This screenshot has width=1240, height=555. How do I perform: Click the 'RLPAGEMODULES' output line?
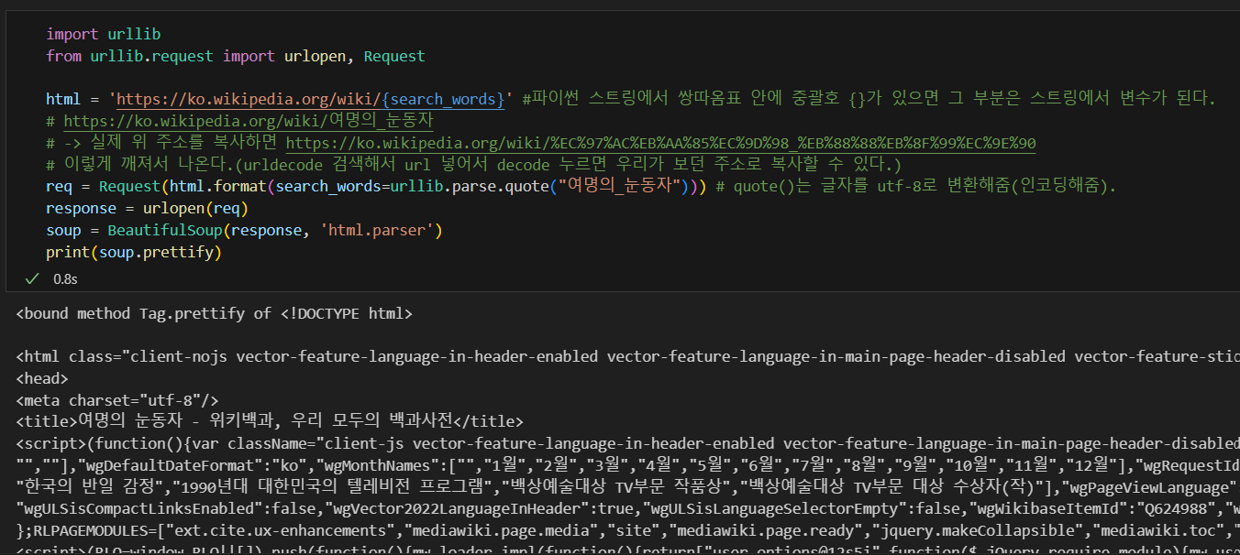coord(627,531)
